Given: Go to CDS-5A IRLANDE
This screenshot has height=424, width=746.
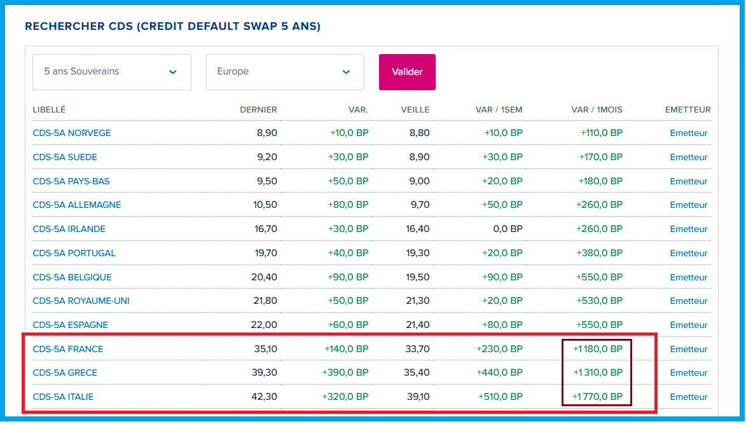Looking at the screenshot, I should [x=69, y=229].
